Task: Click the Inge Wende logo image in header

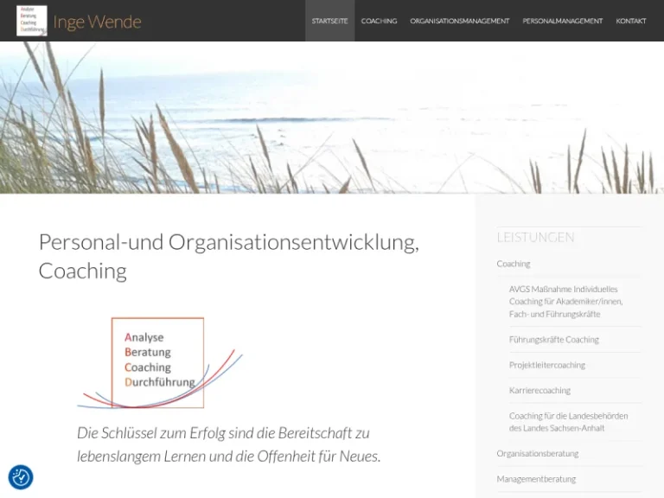Action: tap(32, 21)
